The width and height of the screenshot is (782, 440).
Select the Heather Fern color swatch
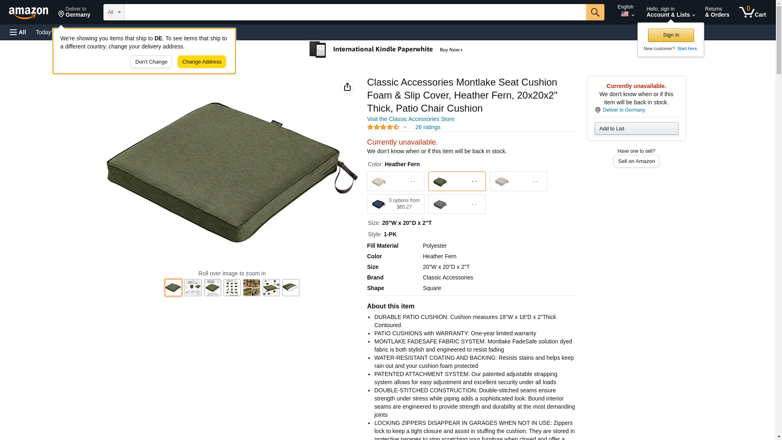coord(457,181)
